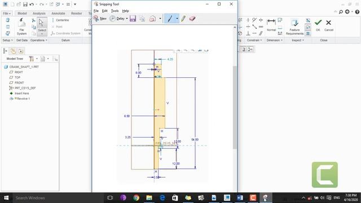
Task: Click the Redo arrow in Creo toolbar
Action: (x=41, y=5)
